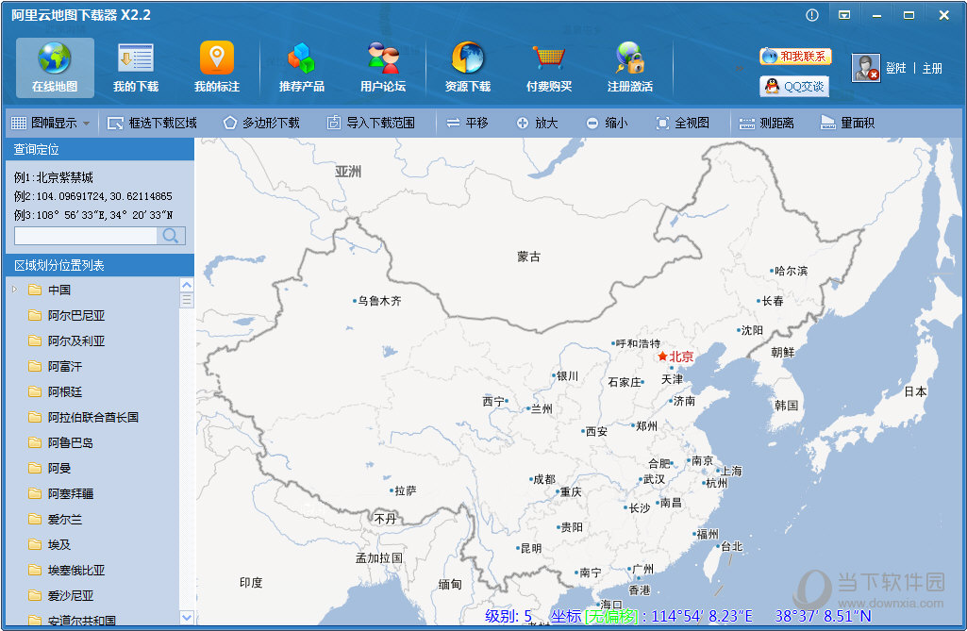Select 埃及 in region list

59,545
